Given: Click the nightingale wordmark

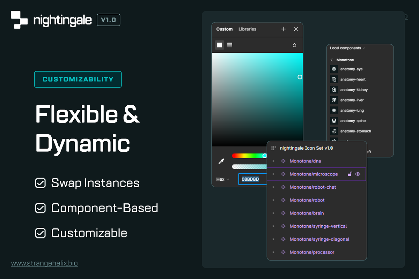Looking at the screenshot, I should click(x=63, y=20).
